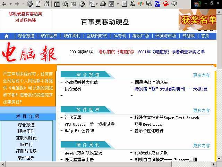222x167 pixels.
Task: Go to 首页 in the navigation bar
Action: tap(205, 36)
